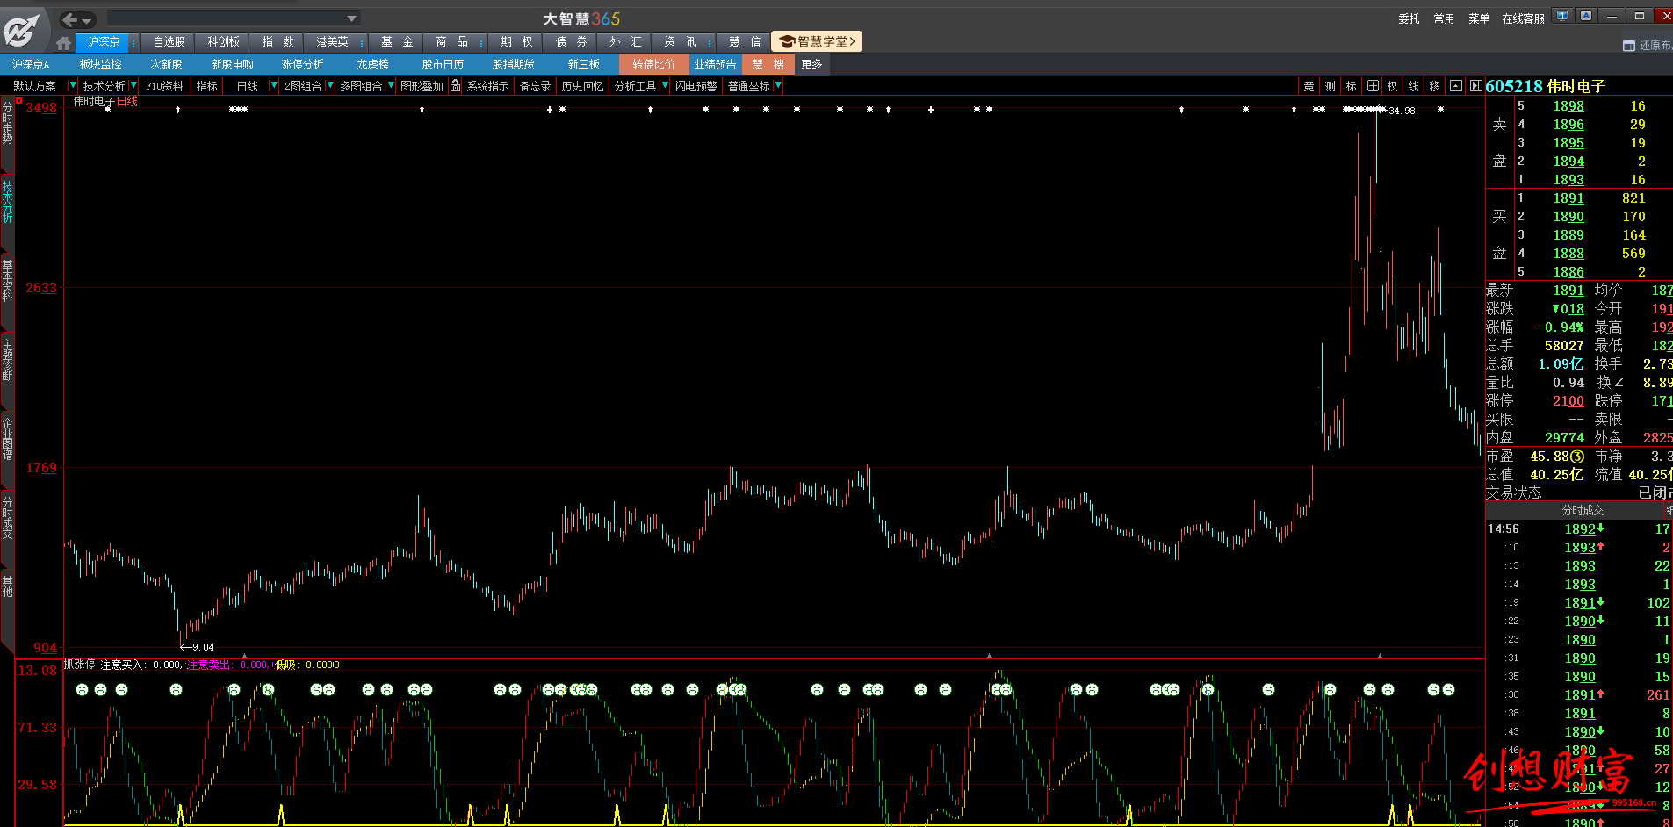Toggle the 权 ex-rights toolbar icon
The width and height of the screenshot is (1673, 827).
click(x=1393, y=86)
